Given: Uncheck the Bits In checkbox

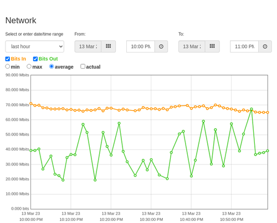Looking at the screenshot, I should 8,59.
